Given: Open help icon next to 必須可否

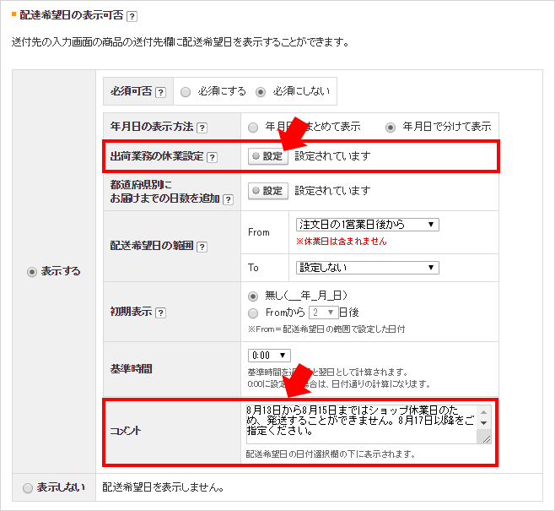Looking at the screenshot, I should [160, 93].
